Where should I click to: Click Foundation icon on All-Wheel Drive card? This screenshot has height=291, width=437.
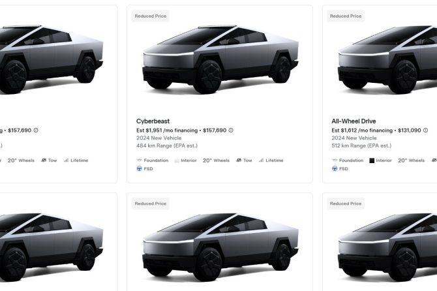coord(335,161)
